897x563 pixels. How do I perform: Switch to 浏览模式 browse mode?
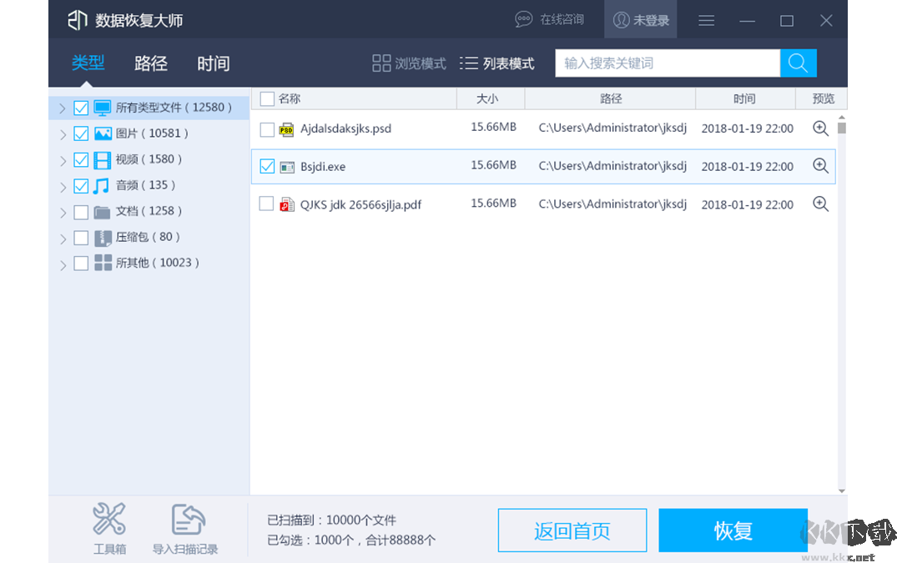pyautogui.click(x=408, y=63)
